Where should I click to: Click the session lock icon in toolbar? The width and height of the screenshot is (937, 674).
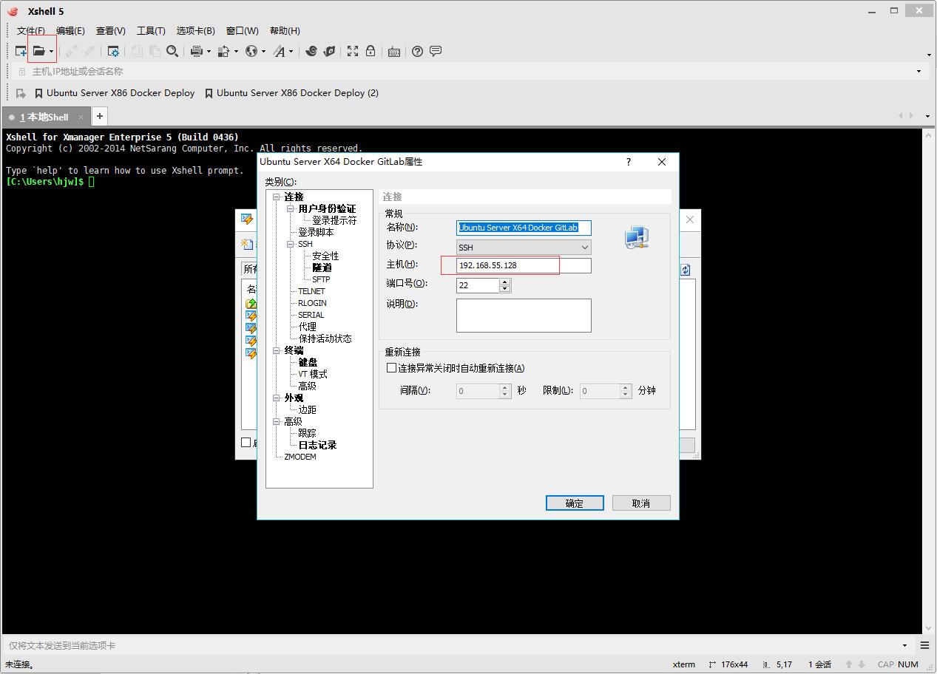[x=371, y=51]
